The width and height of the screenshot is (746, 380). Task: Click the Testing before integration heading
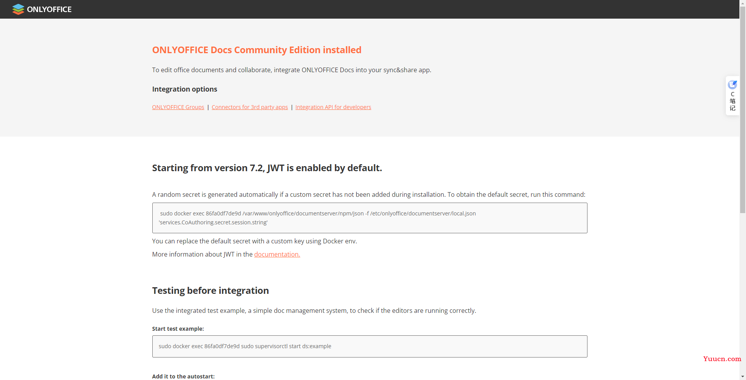[210, 291]
